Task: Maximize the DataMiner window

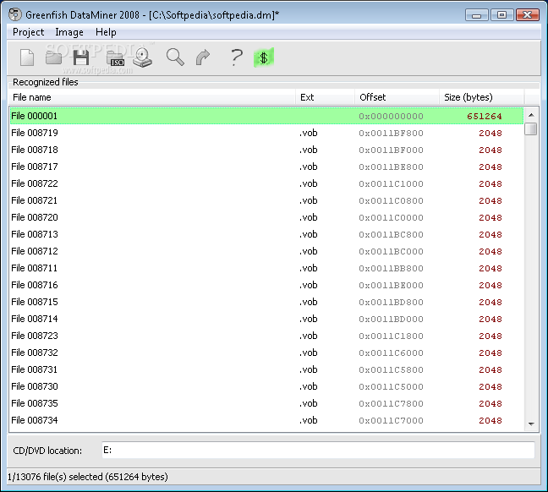Action: (501, 15)
